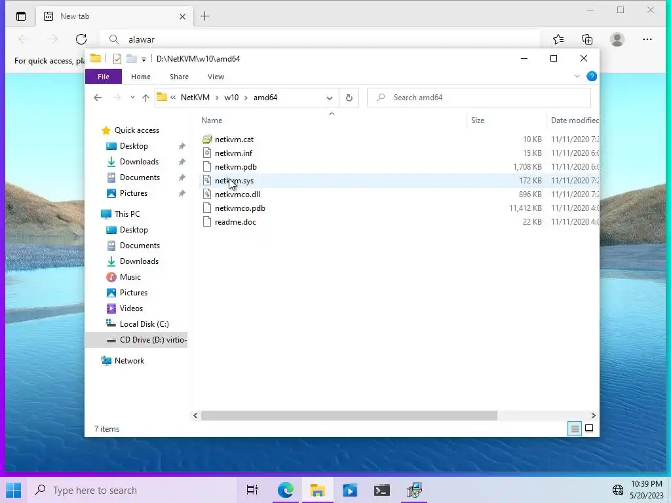Open a new browser tab
The image size is (671, 503).
[x=205, y=16]
